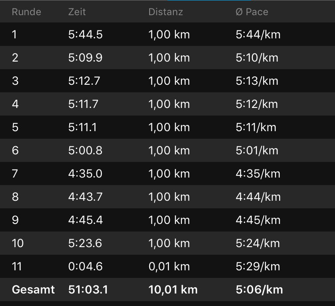Select round number 10
This screenshot has height=306, width=335.
18,244
